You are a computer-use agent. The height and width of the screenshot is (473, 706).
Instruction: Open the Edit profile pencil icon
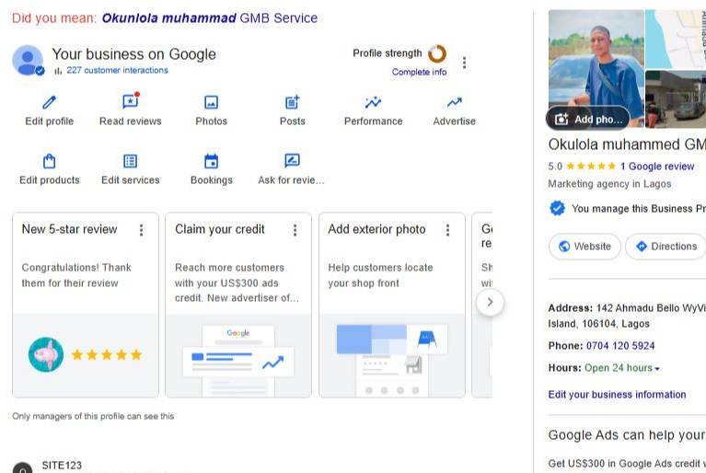pos(49,103)
